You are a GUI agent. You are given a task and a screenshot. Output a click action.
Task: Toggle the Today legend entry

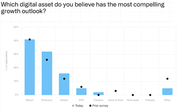point(78,106)
